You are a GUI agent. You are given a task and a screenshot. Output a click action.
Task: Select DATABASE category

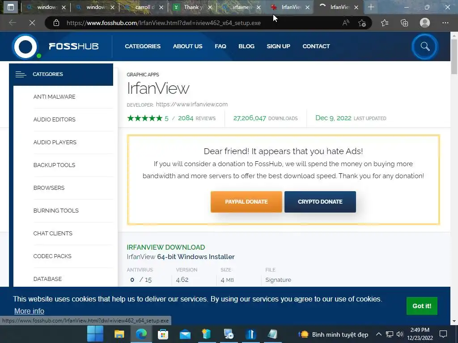tap(47, 279)
